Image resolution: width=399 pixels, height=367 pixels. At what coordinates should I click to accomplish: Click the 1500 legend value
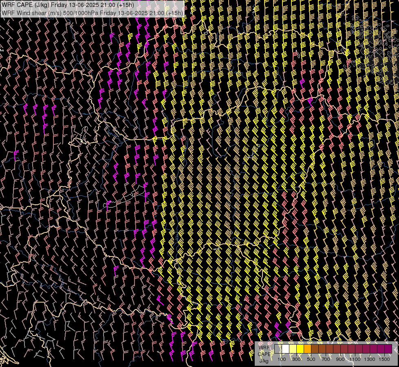point(384,359)
